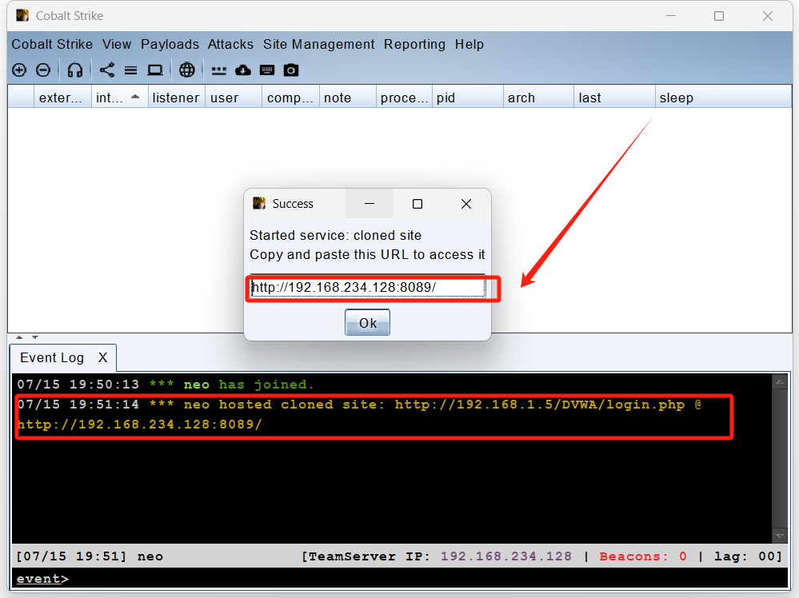
Task: Open the Site Management menu
Action: pyautogui.click(x=319, y=44)
